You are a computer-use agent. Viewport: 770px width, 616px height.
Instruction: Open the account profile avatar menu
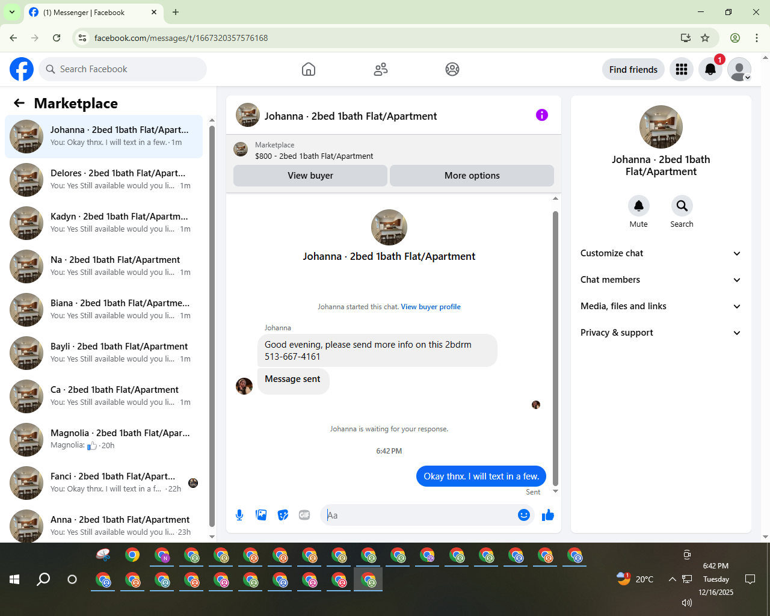click(x=739, y=69)
